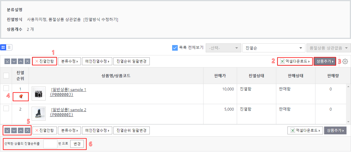Open the 진열순 sort dropdown
The width and height of the screenshot is (351, 152).
tap(274, 48)
